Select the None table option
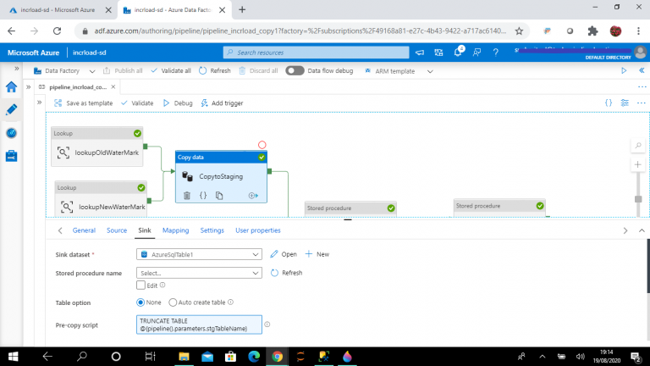This screenshot has height=366, width=650. pos(140,302)
